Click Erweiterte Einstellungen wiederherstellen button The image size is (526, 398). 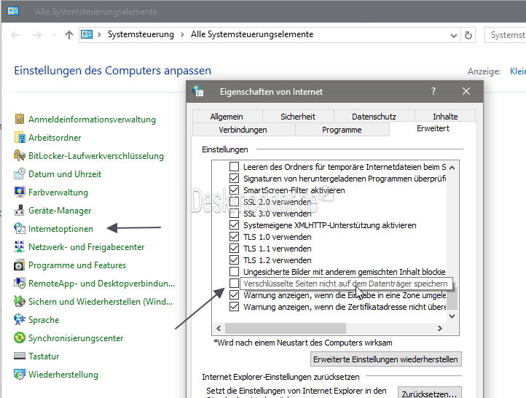click(385, 359)
